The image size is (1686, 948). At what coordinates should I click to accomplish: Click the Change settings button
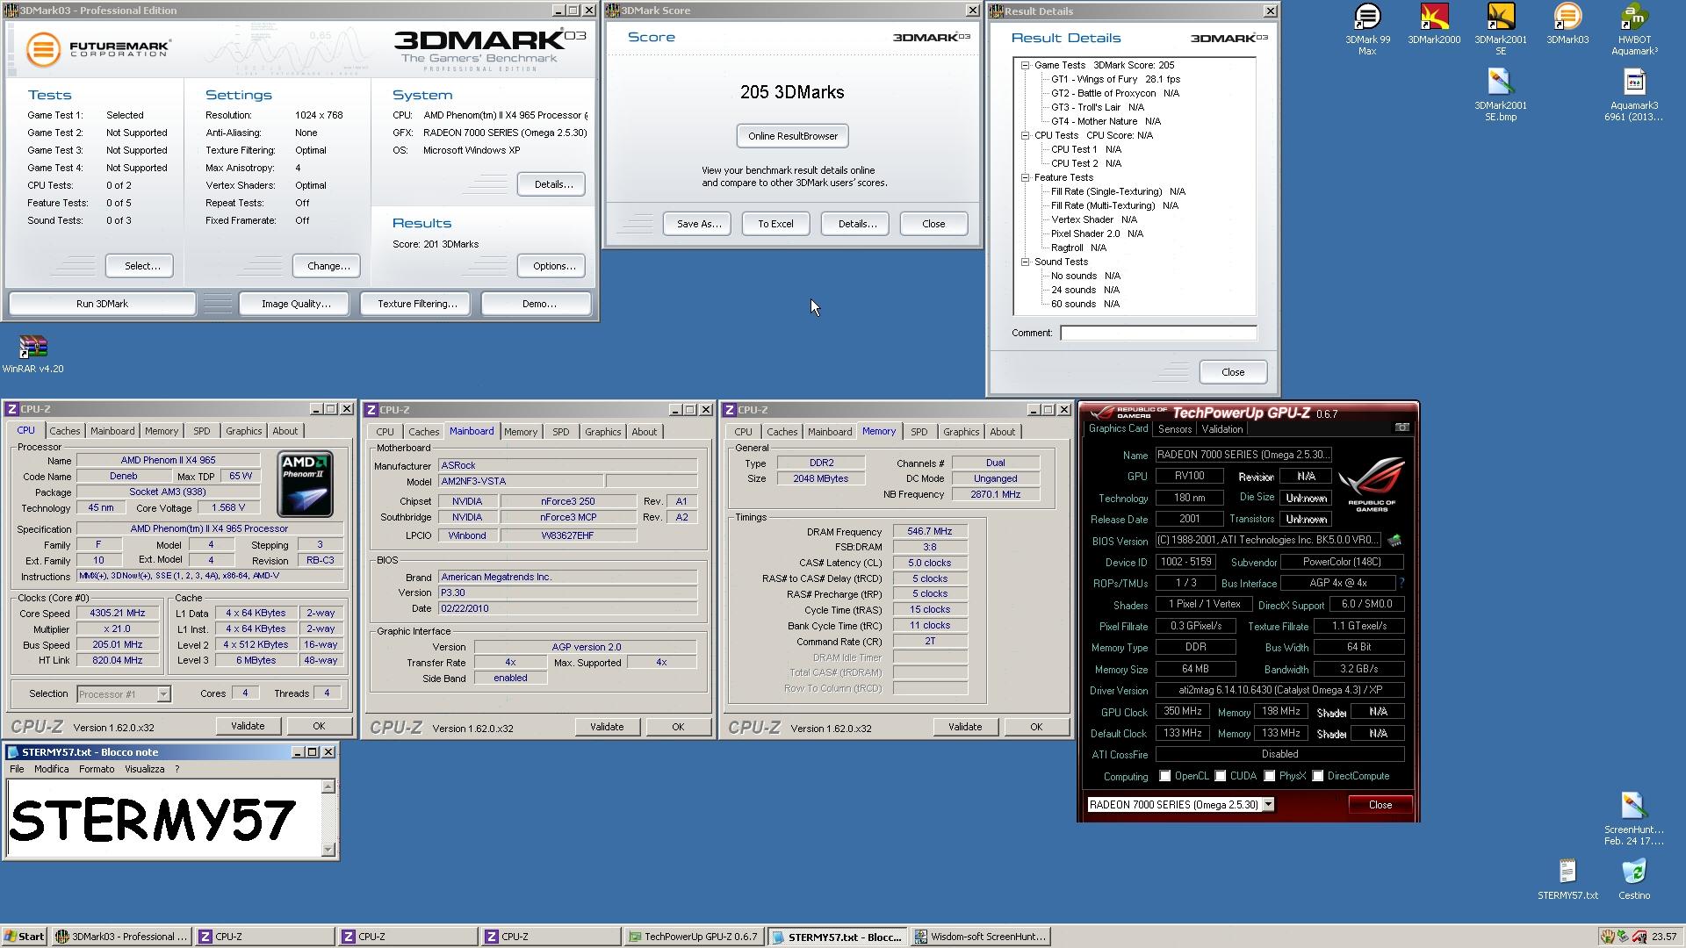(x=328, y=266)
